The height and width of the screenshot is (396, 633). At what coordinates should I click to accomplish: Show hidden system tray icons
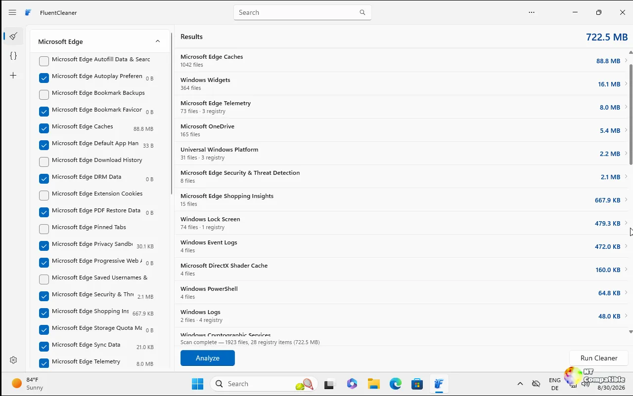[520, 384]
